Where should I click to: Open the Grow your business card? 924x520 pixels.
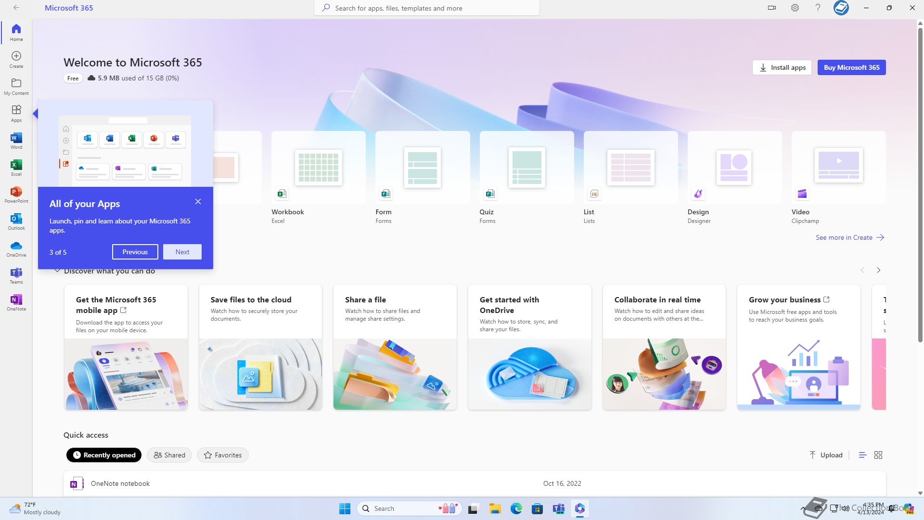pos(799,347)
